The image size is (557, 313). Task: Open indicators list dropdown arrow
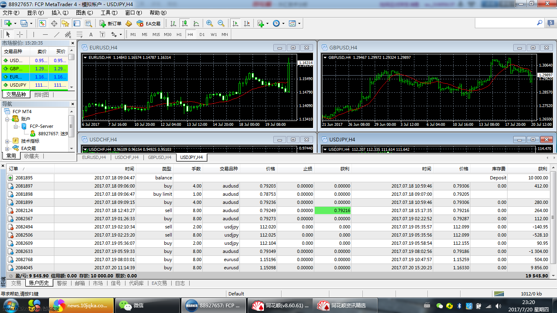click(x=268, y=23)
